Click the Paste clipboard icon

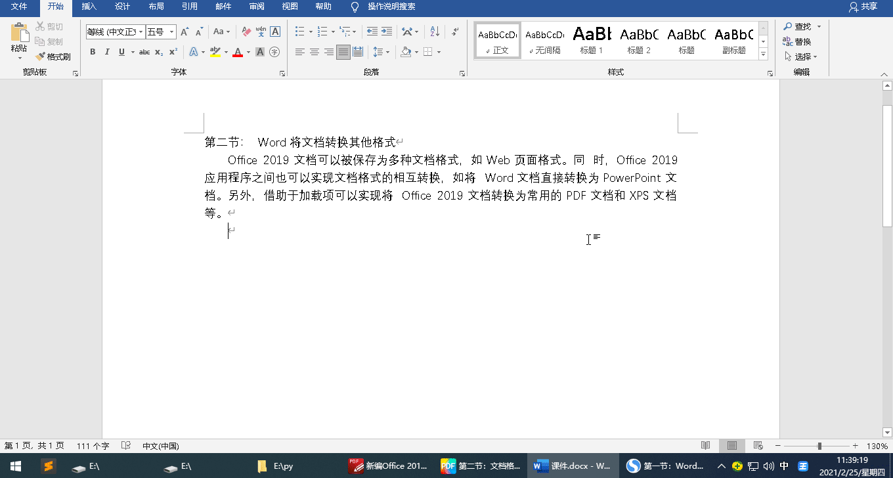[20, 33]
